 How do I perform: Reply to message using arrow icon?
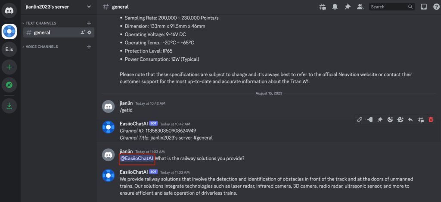410,120
